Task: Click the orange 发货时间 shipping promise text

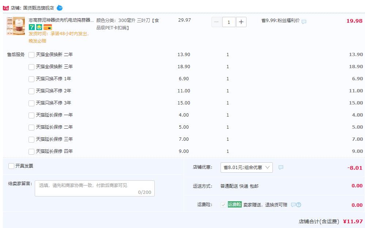Action: click(x=59, y=37)
